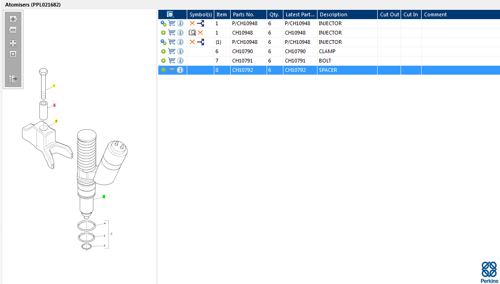Add item 1 P/CH10948 to the cart
This screenshot has height=284, width=500.
172,23
